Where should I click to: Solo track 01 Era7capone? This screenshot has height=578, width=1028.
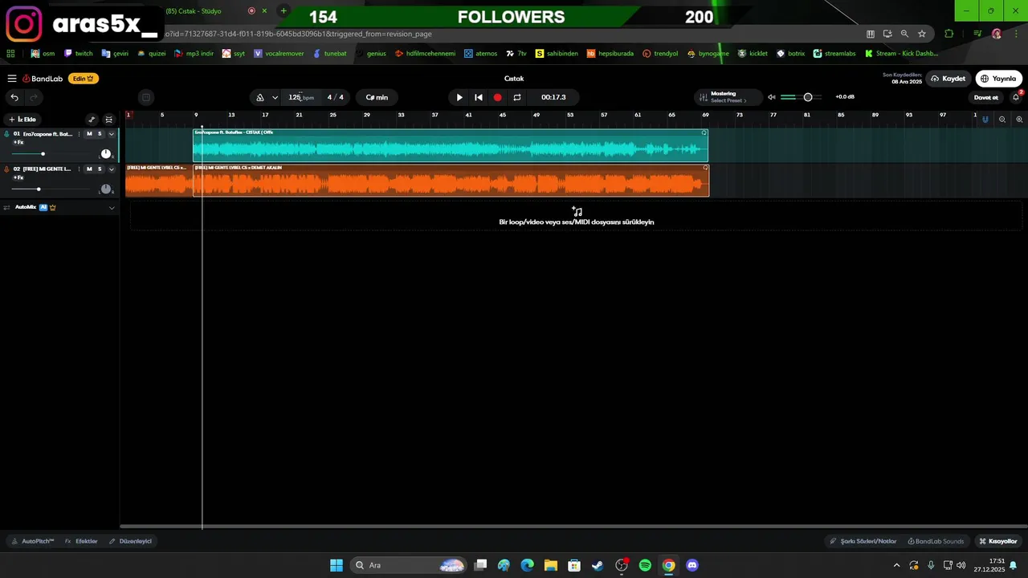point(100,134)
